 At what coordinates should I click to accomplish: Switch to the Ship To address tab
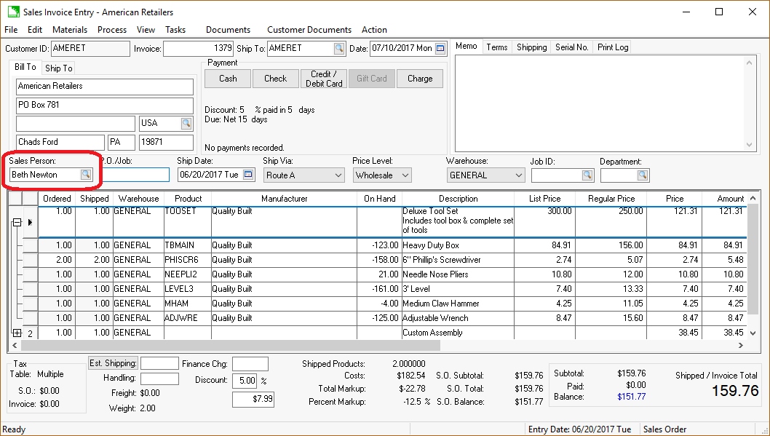point(58,68)
